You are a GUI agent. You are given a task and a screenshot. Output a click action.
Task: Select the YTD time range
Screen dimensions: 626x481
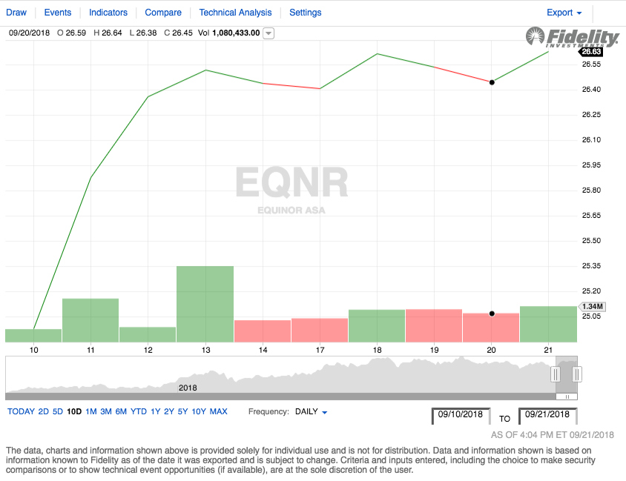point(139,411)
